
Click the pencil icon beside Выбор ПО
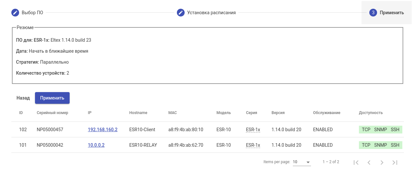tap(15, 13)
